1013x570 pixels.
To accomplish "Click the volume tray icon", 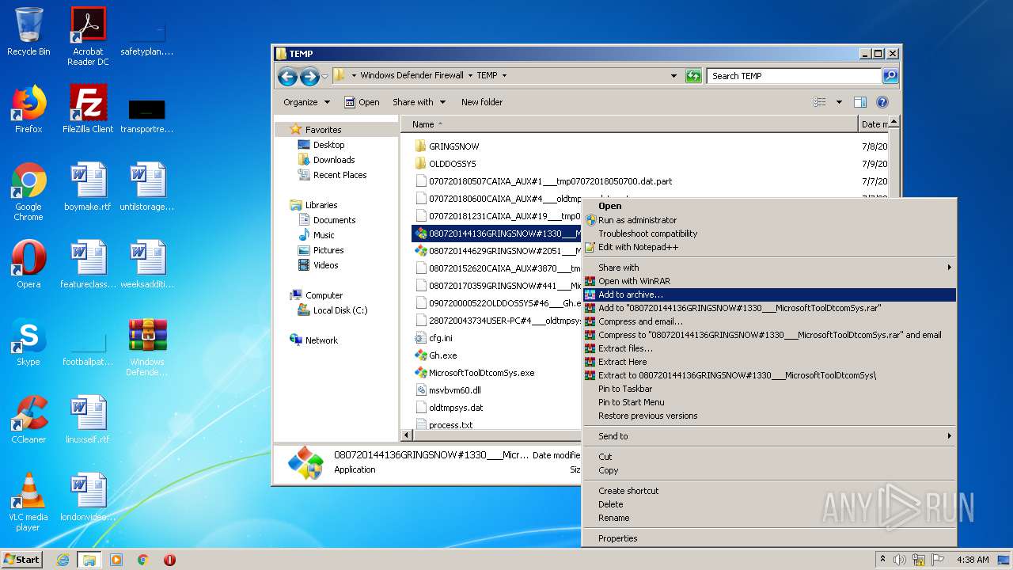I will click(899, 560).
